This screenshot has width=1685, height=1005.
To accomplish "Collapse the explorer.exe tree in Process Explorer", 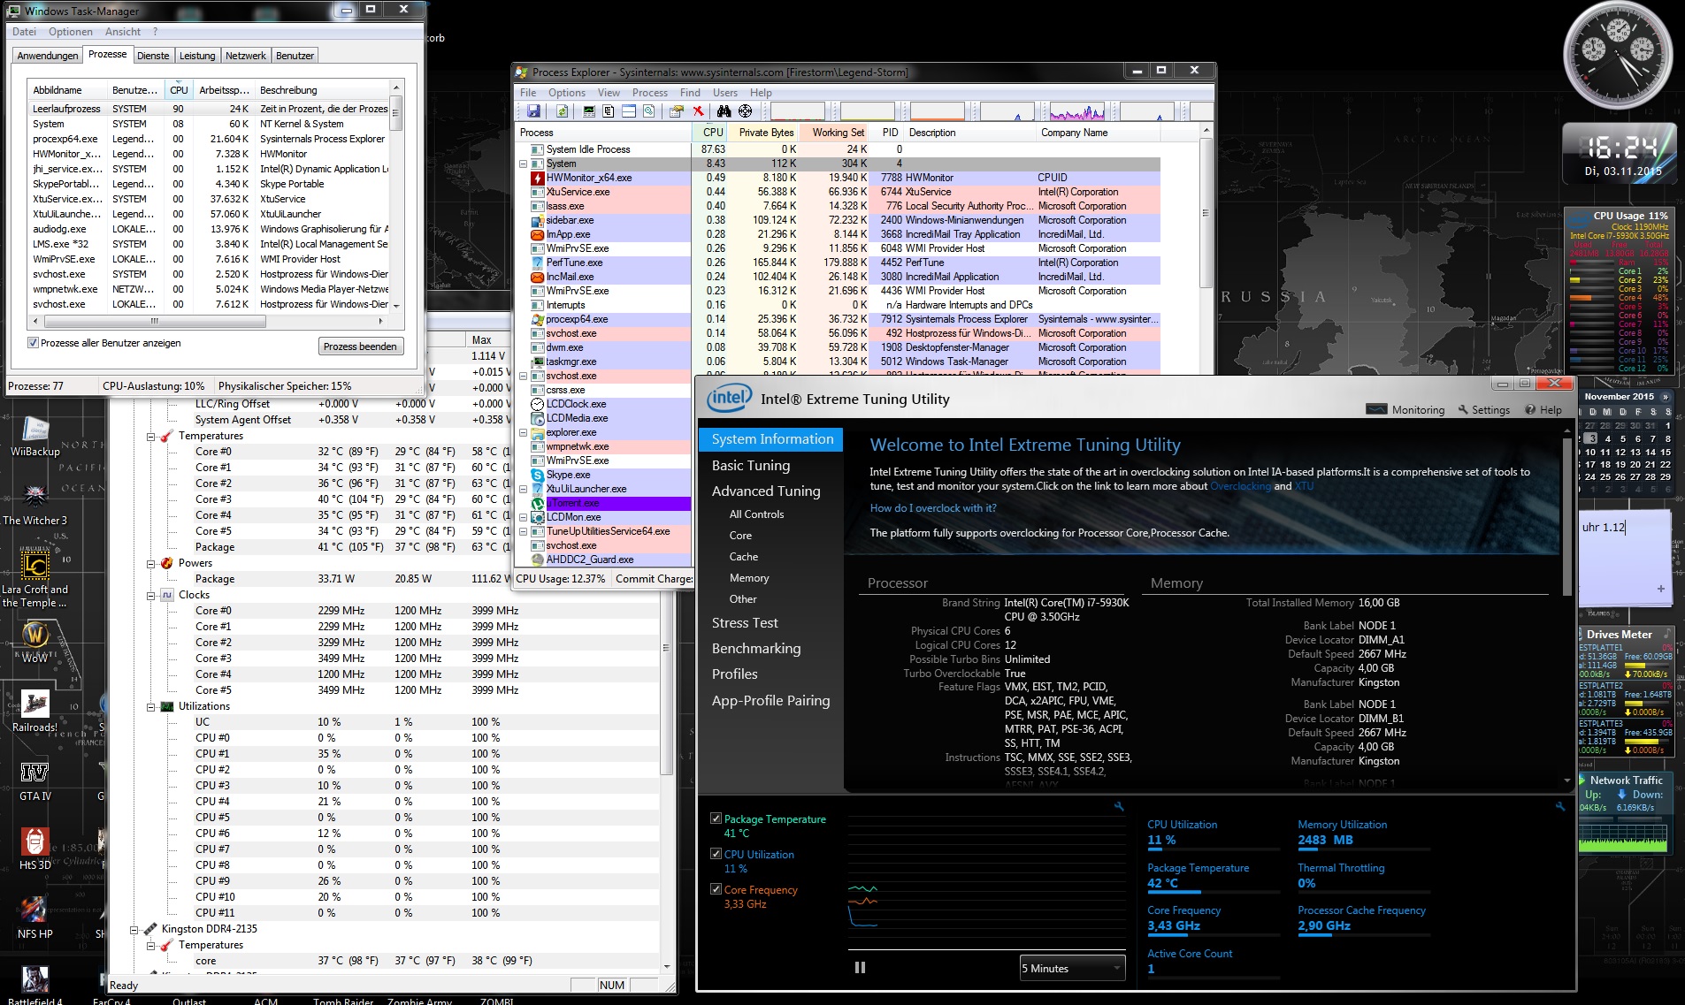I will point(523,432).
